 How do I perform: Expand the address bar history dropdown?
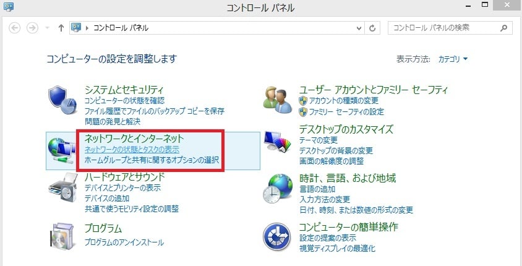point(359,28)
